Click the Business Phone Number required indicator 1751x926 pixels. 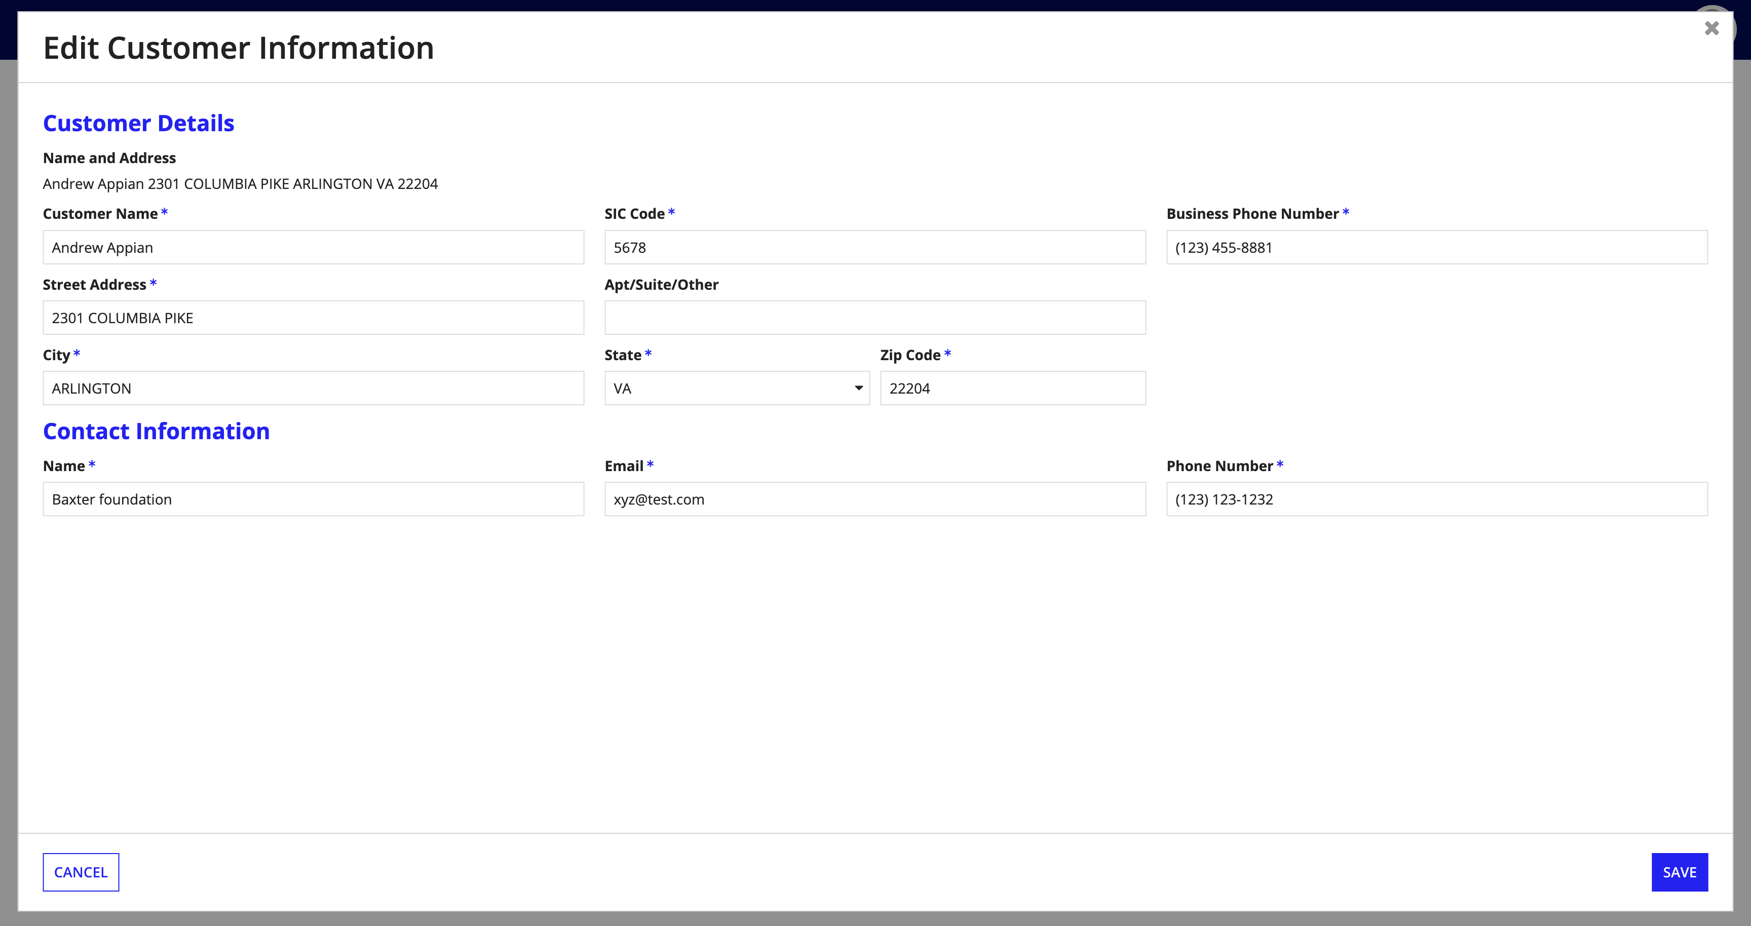[1347, 213]
